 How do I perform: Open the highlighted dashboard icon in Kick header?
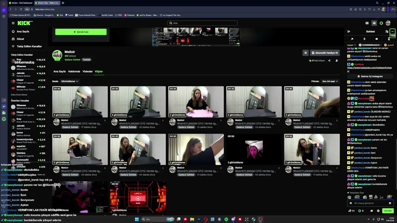coord(374,23)
